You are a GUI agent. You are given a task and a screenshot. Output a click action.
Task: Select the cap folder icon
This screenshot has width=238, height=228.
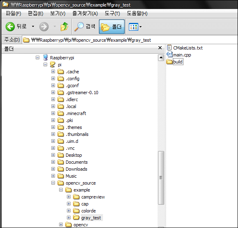(76, 204)
